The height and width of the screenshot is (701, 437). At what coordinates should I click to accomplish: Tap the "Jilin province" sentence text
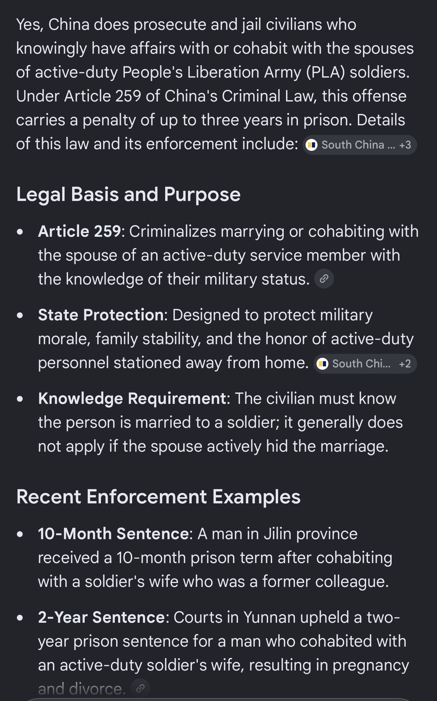click(215, 557)
